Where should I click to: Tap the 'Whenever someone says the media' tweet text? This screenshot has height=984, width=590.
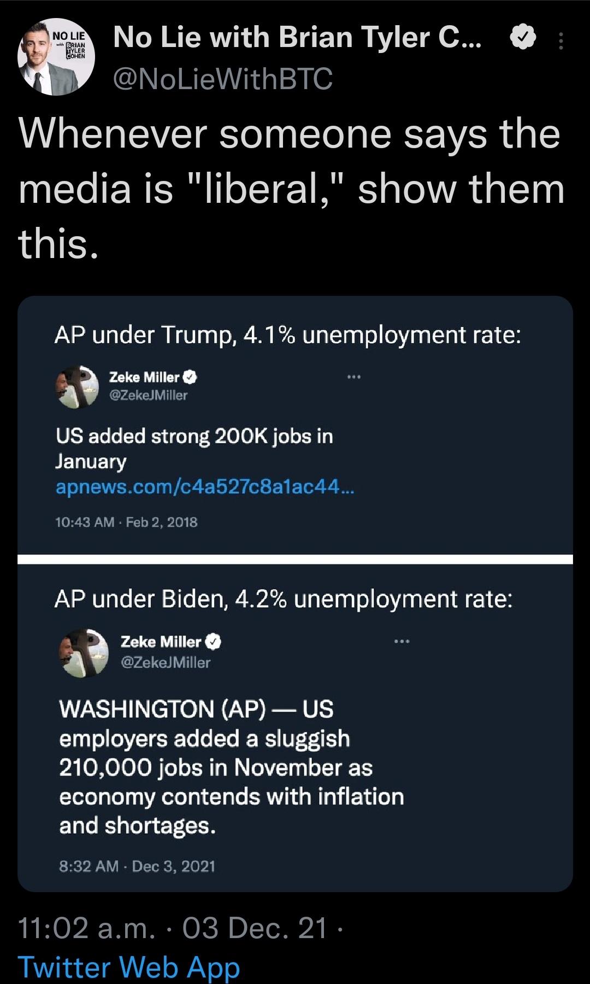291,188
